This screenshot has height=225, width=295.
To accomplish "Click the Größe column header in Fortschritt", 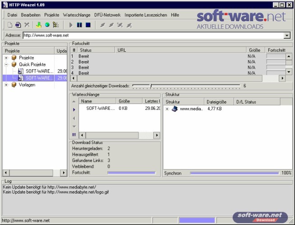I will coord(256,50).
